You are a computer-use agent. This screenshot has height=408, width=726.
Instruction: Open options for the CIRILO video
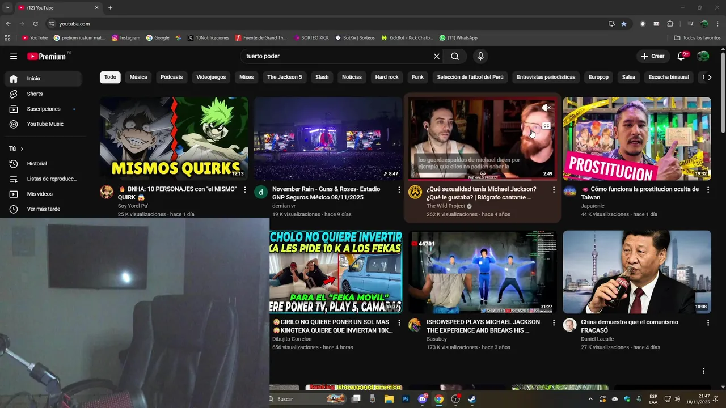point(399,322)
